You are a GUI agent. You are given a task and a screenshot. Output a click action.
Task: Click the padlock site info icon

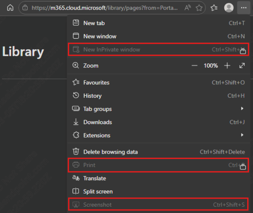[26, 7]
